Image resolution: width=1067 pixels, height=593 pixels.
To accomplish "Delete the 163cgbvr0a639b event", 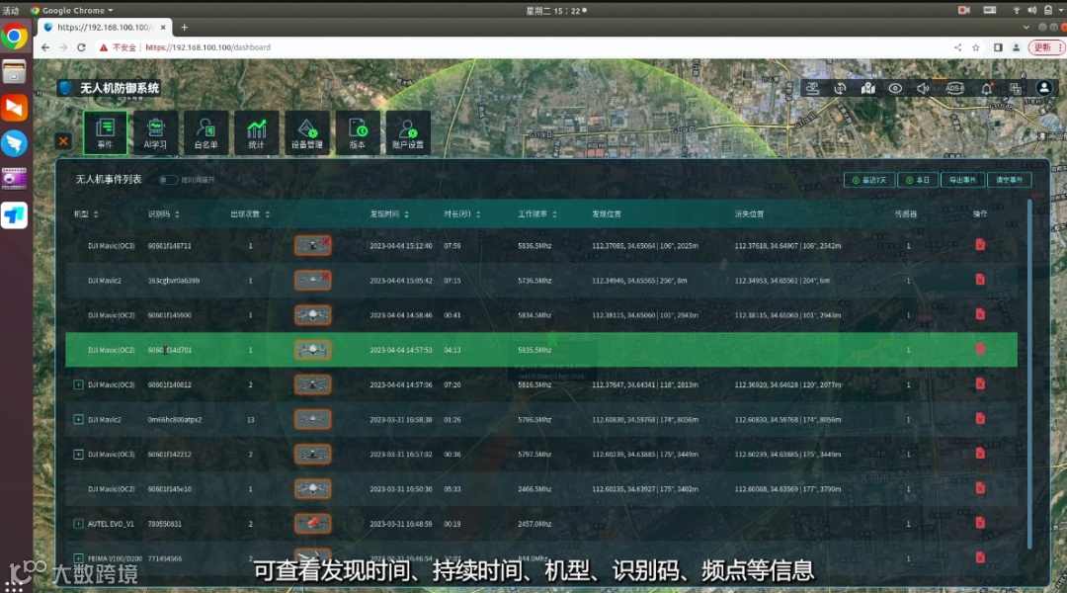I will 980,279.
